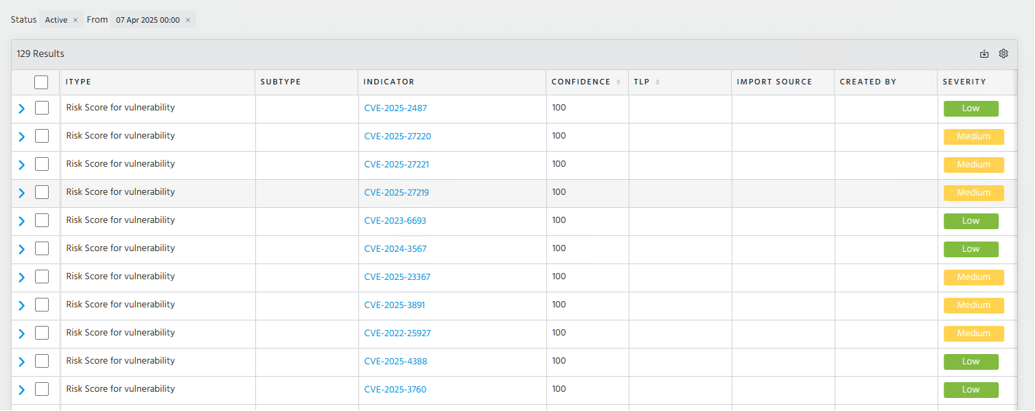1035x411 pixels.
Task: Expand the CVE-2025-27219 row chevron
Action: (21, 193)
